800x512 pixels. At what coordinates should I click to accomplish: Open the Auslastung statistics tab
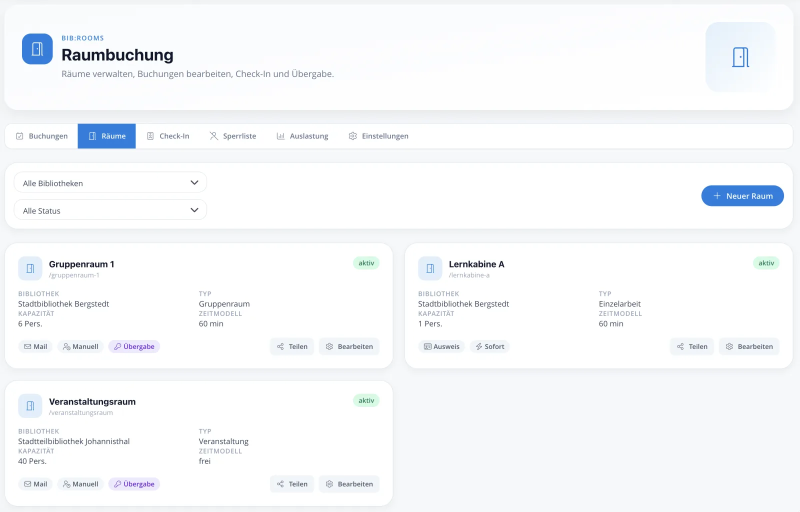(302, 136)
